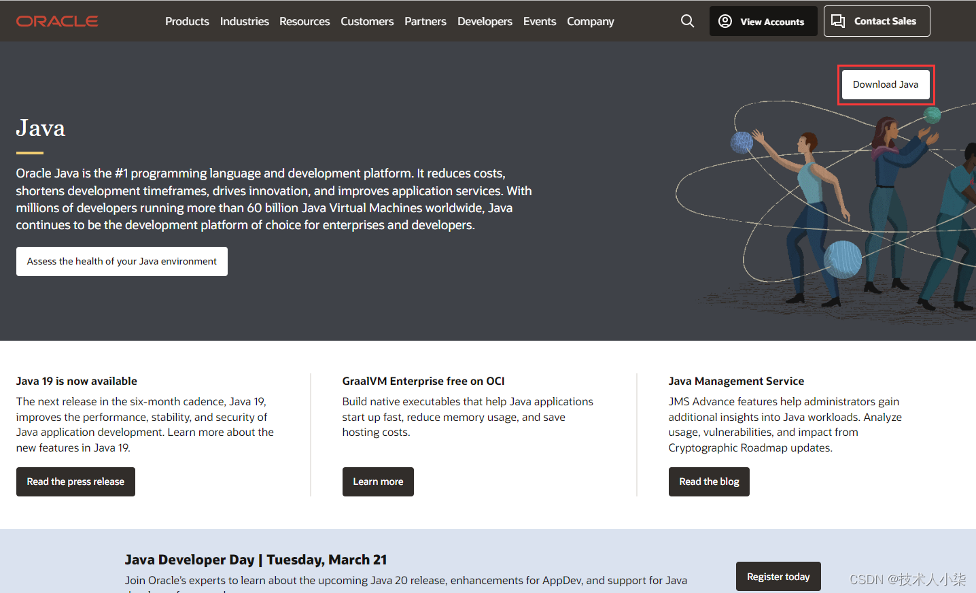This screenshot has width=976, height=593.
Task: Click the GraalVM Enterprise free on OCI heading
Action: click(423, 381)
